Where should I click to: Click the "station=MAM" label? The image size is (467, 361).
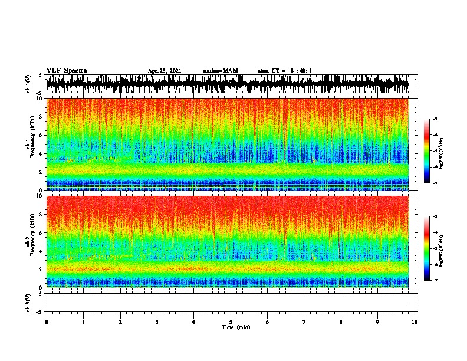(x=220, y=71)
